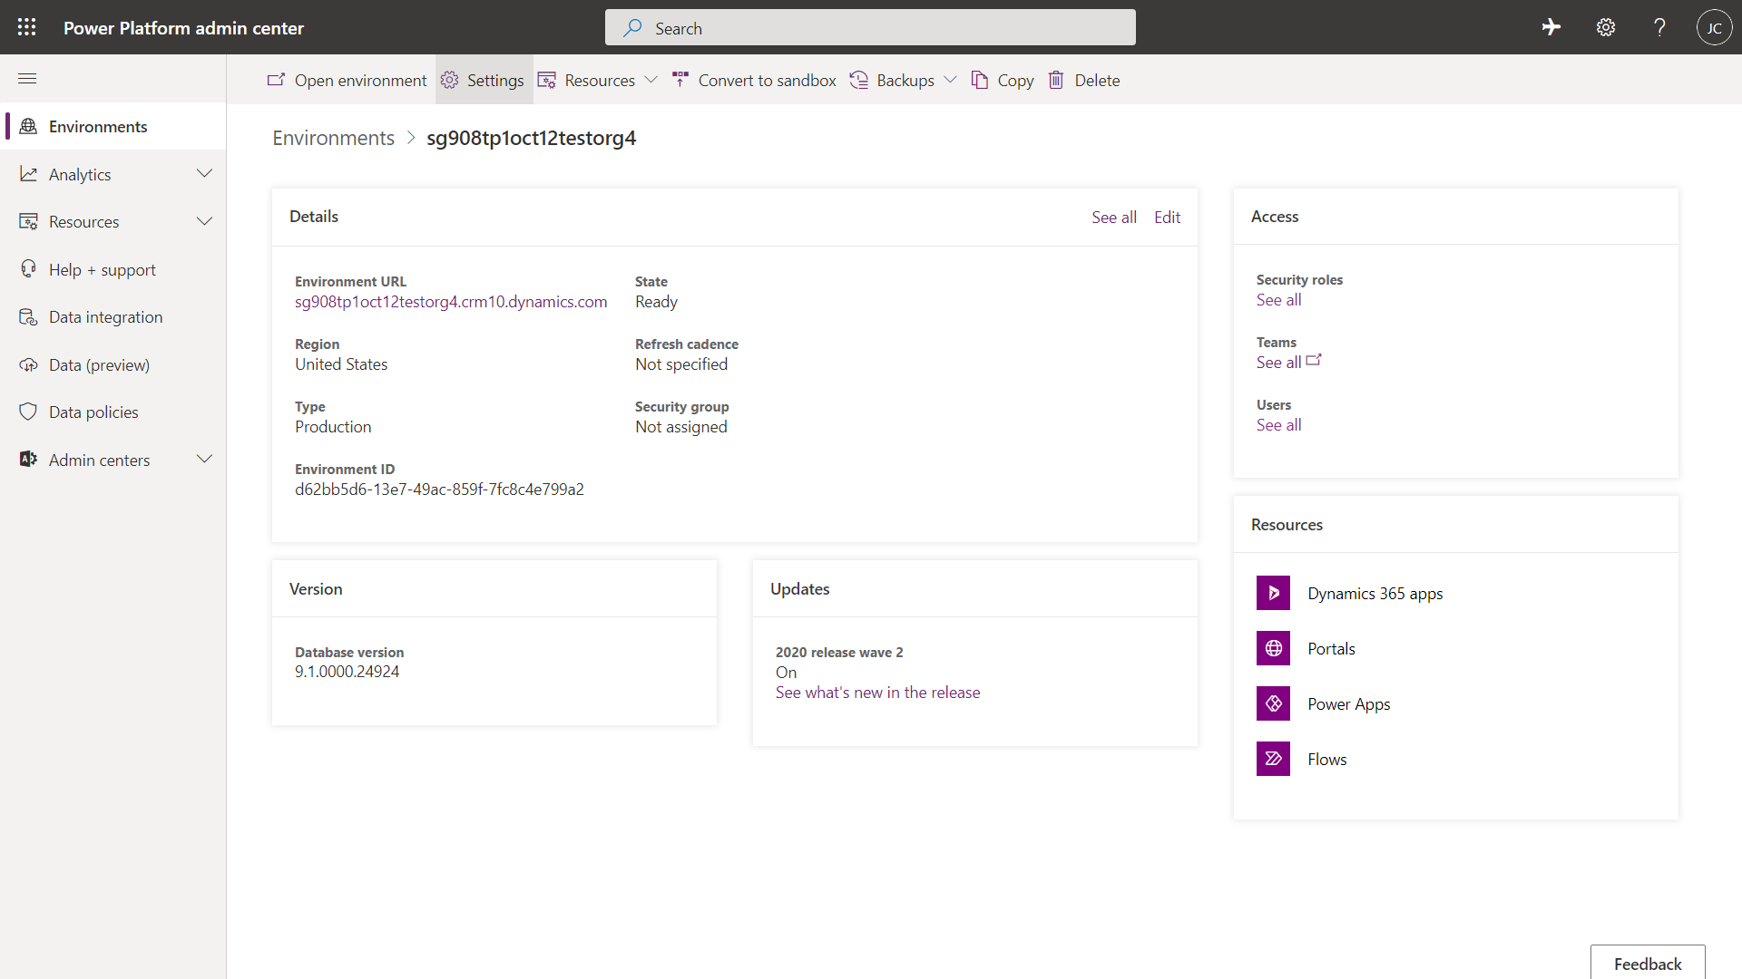This screenshot has height=979, width=1742.
Task: Click the Flows icon
Action: (x=1273, y=759)
